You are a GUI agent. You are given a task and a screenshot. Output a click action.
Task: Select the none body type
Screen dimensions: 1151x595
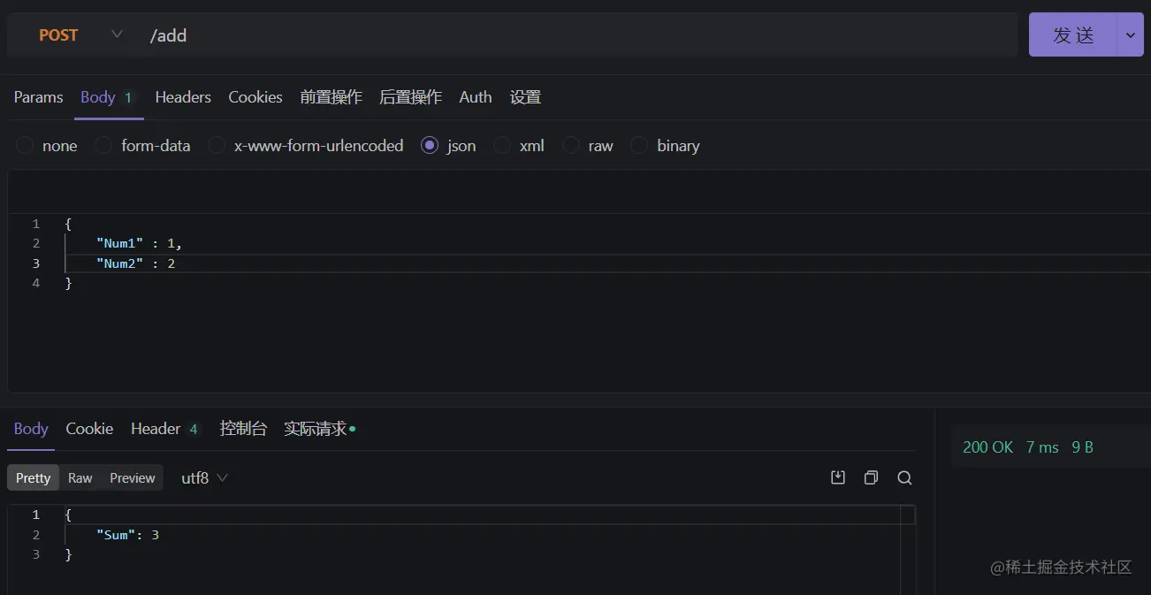click(47, 146)
